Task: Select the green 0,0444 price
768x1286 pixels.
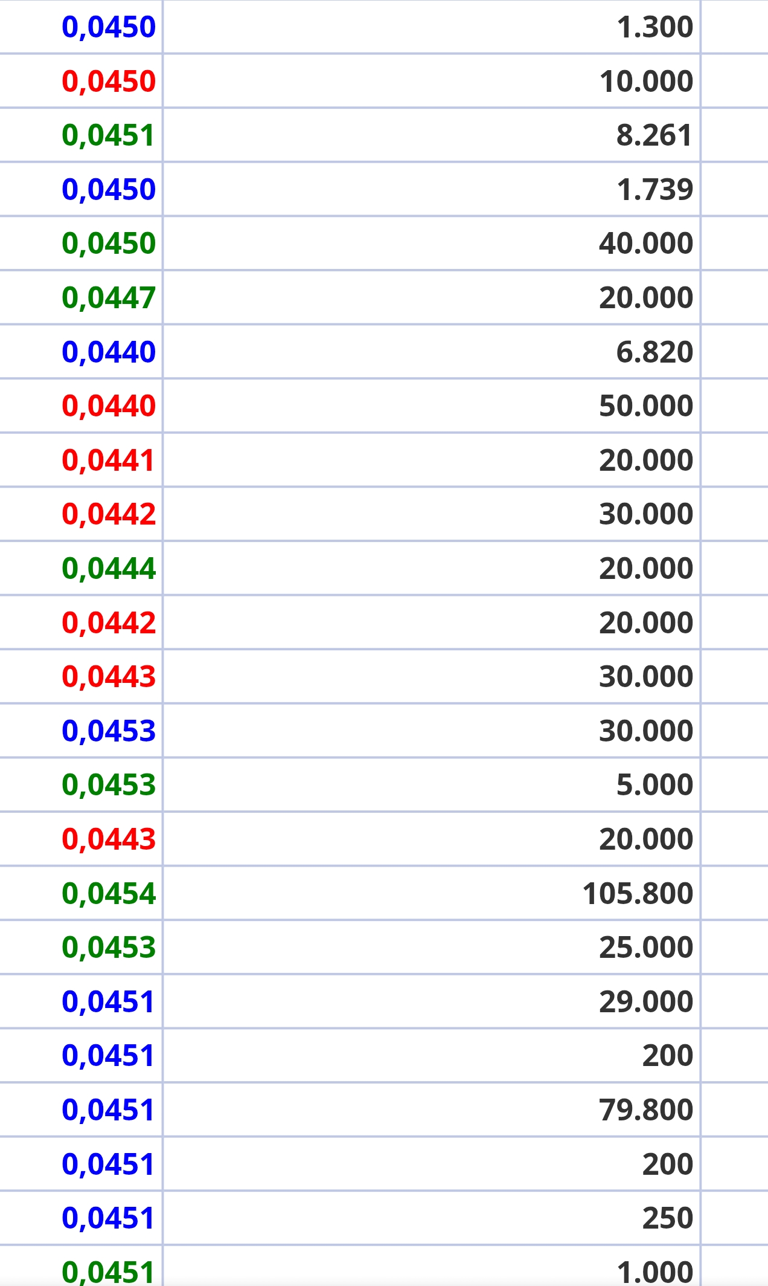Action: [109, 568]
